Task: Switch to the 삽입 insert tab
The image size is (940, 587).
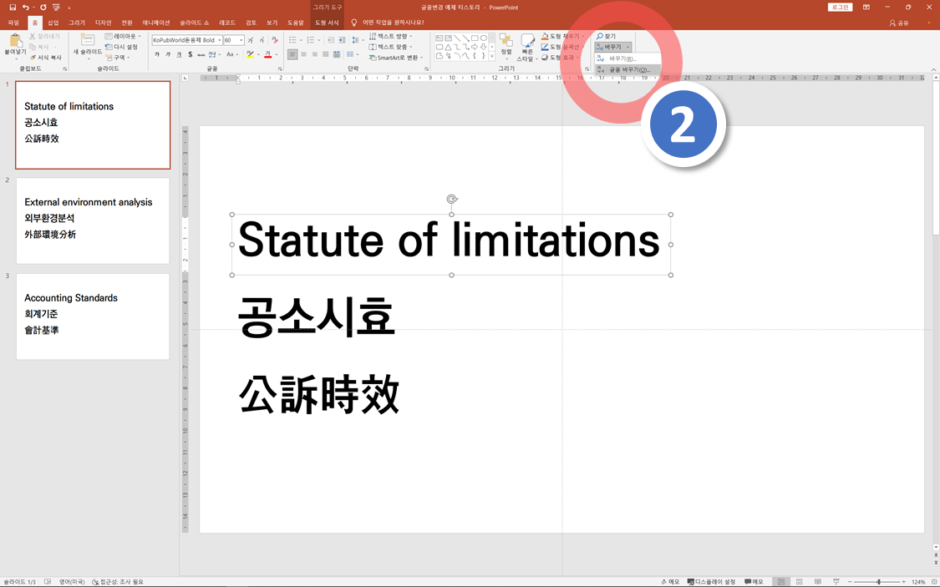Action: tap(53, 23)
